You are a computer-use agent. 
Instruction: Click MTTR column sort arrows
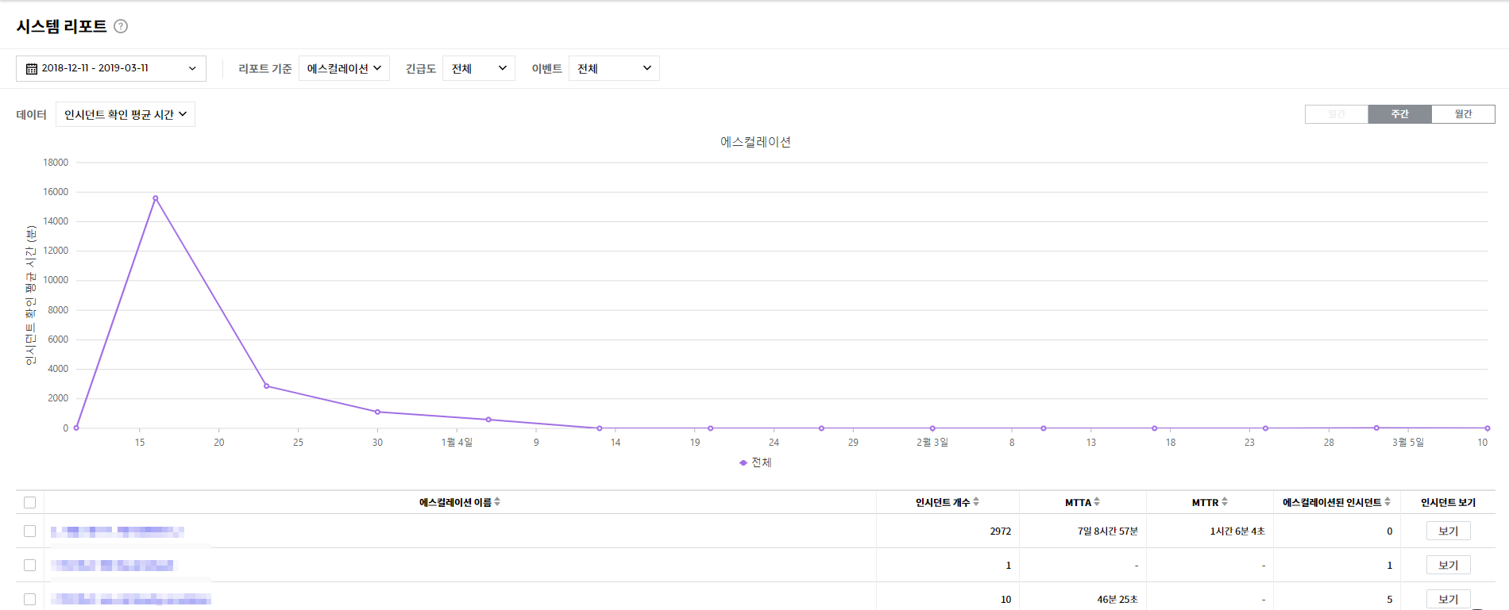click(1225, 502)
